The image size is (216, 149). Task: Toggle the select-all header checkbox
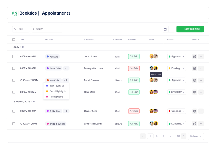pos(14,39)
